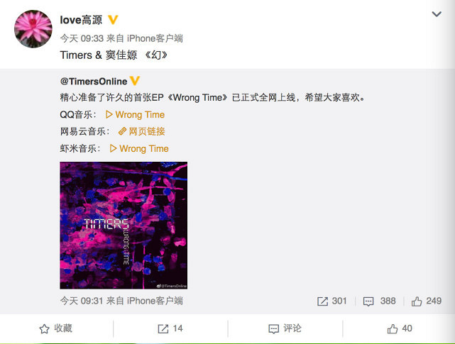The width and height of the screenshot is (455, 344).
Task: Click the love高源 profile avatar
Action: click(x=33, y=28)
